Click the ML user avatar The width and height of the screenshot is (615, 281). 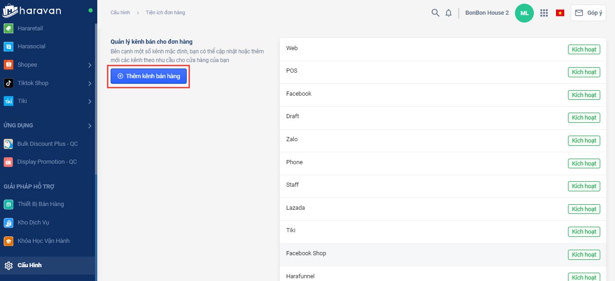coord(524,13)
